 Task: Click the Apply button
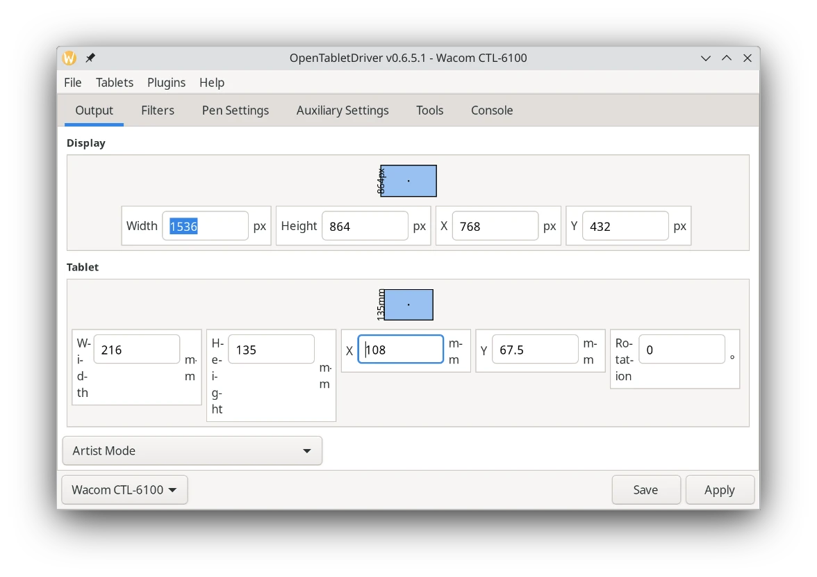(x=719, y=490)
